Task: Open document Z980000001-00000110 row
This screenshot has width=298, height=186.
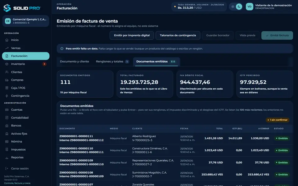Action: pyautogui.click(x=175, y=150)
